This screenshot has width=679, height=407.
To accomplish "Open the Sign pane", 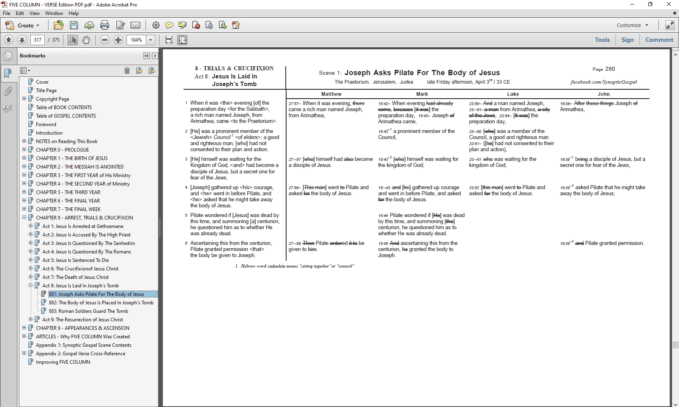I will pos(627,40).
